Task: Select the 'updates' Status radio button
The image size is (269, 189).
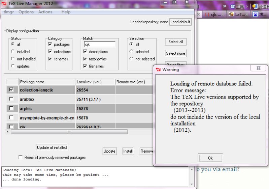Action: [x=13, y=66]
